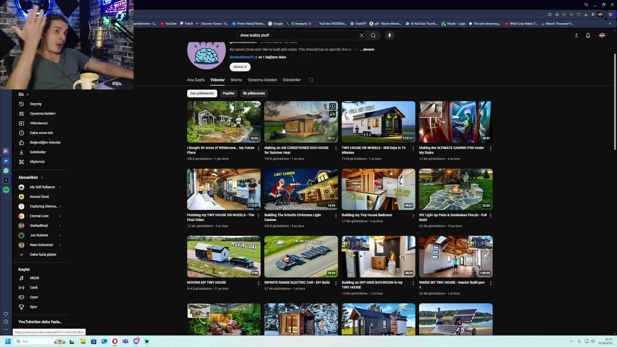Image resolution: width=617 pixels, height=347 pixels.
Task: Open Messenger in Opera sidebar
Action: [x=6, y=161]
